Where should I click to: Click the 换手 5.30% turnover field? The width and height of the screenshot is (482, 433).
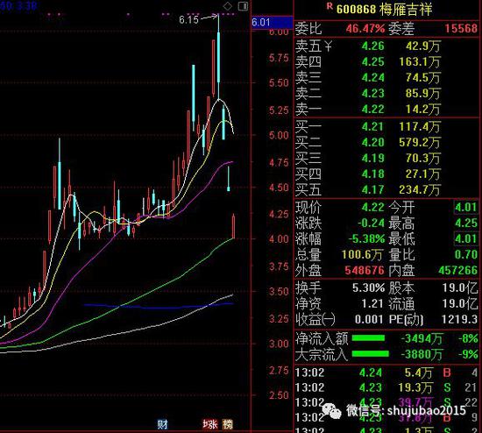coord(340,287)
